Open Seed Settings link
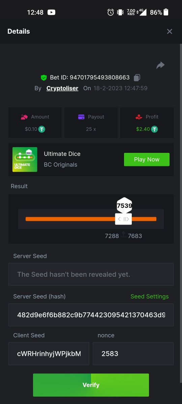182x404 pixels. click(x=150, y=297)
